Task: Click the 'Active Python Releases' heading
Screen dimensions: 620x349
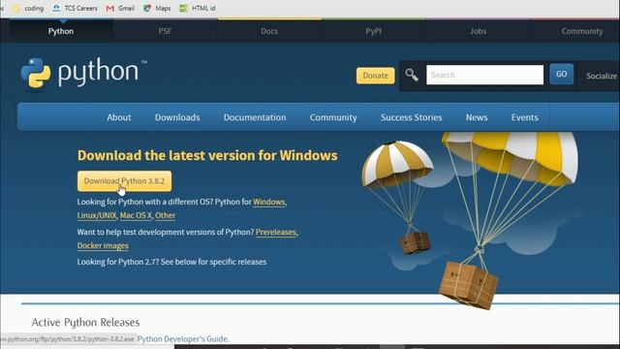Action: [86, 323]
